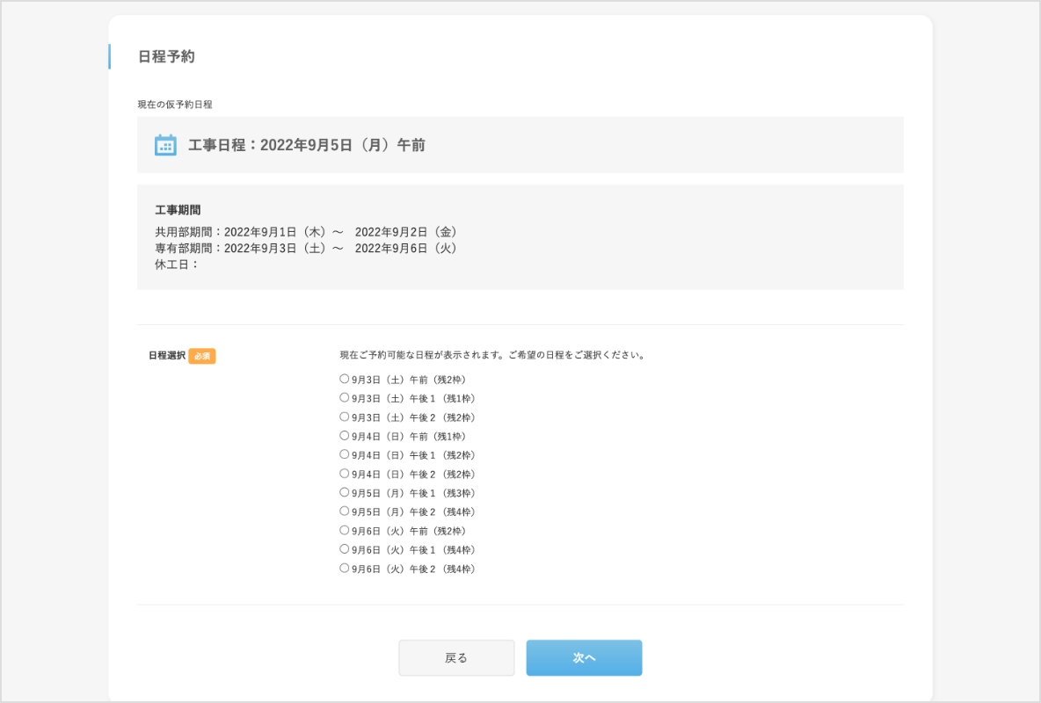Screen dimensions: 1041x703
Task: Select 9月3日（土）午後1 radio option
Action: coord(345,398)
